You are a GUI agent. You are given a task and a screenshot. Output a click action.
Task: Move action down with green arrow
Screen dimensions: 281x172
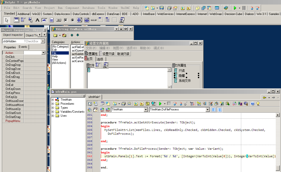78,35
